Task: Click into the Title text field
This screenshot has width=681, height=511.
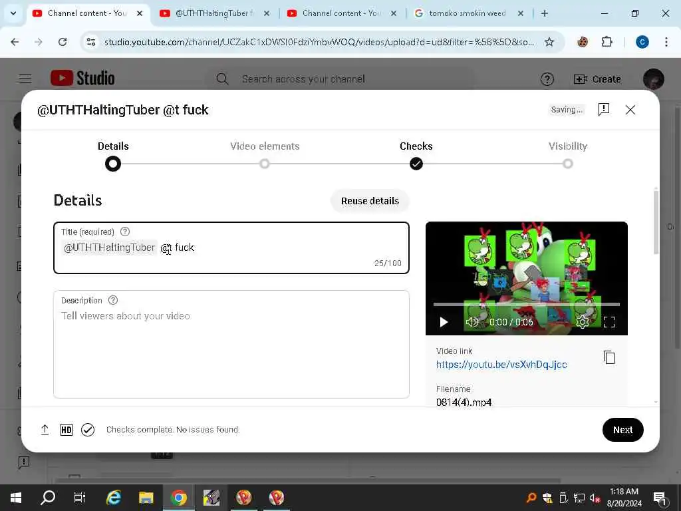Action: pos(231,248)
